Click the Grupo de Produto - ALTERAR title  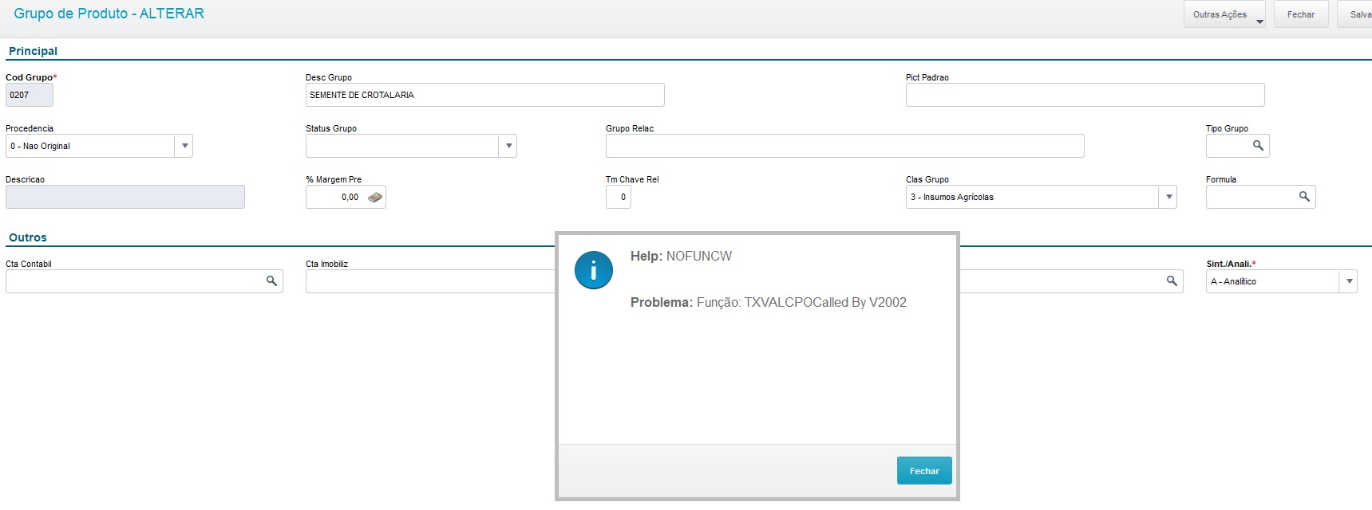[109, 14]
